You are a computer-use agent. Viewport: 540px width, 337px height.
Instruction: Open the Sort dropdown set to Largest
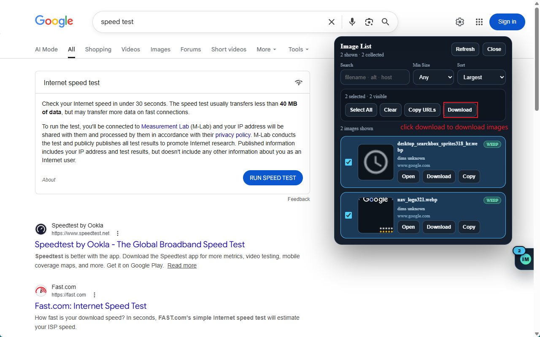[x=481, y=77]
